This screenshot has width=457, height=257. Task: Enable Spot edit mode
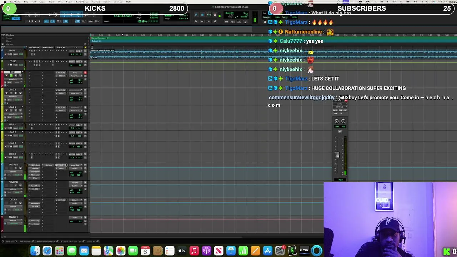coord(16,16)
